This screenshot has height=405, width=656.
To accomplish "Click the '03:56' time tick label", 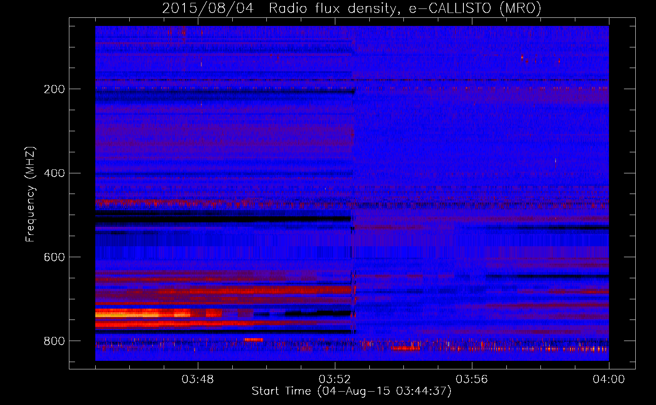I will tap(472, 379).
